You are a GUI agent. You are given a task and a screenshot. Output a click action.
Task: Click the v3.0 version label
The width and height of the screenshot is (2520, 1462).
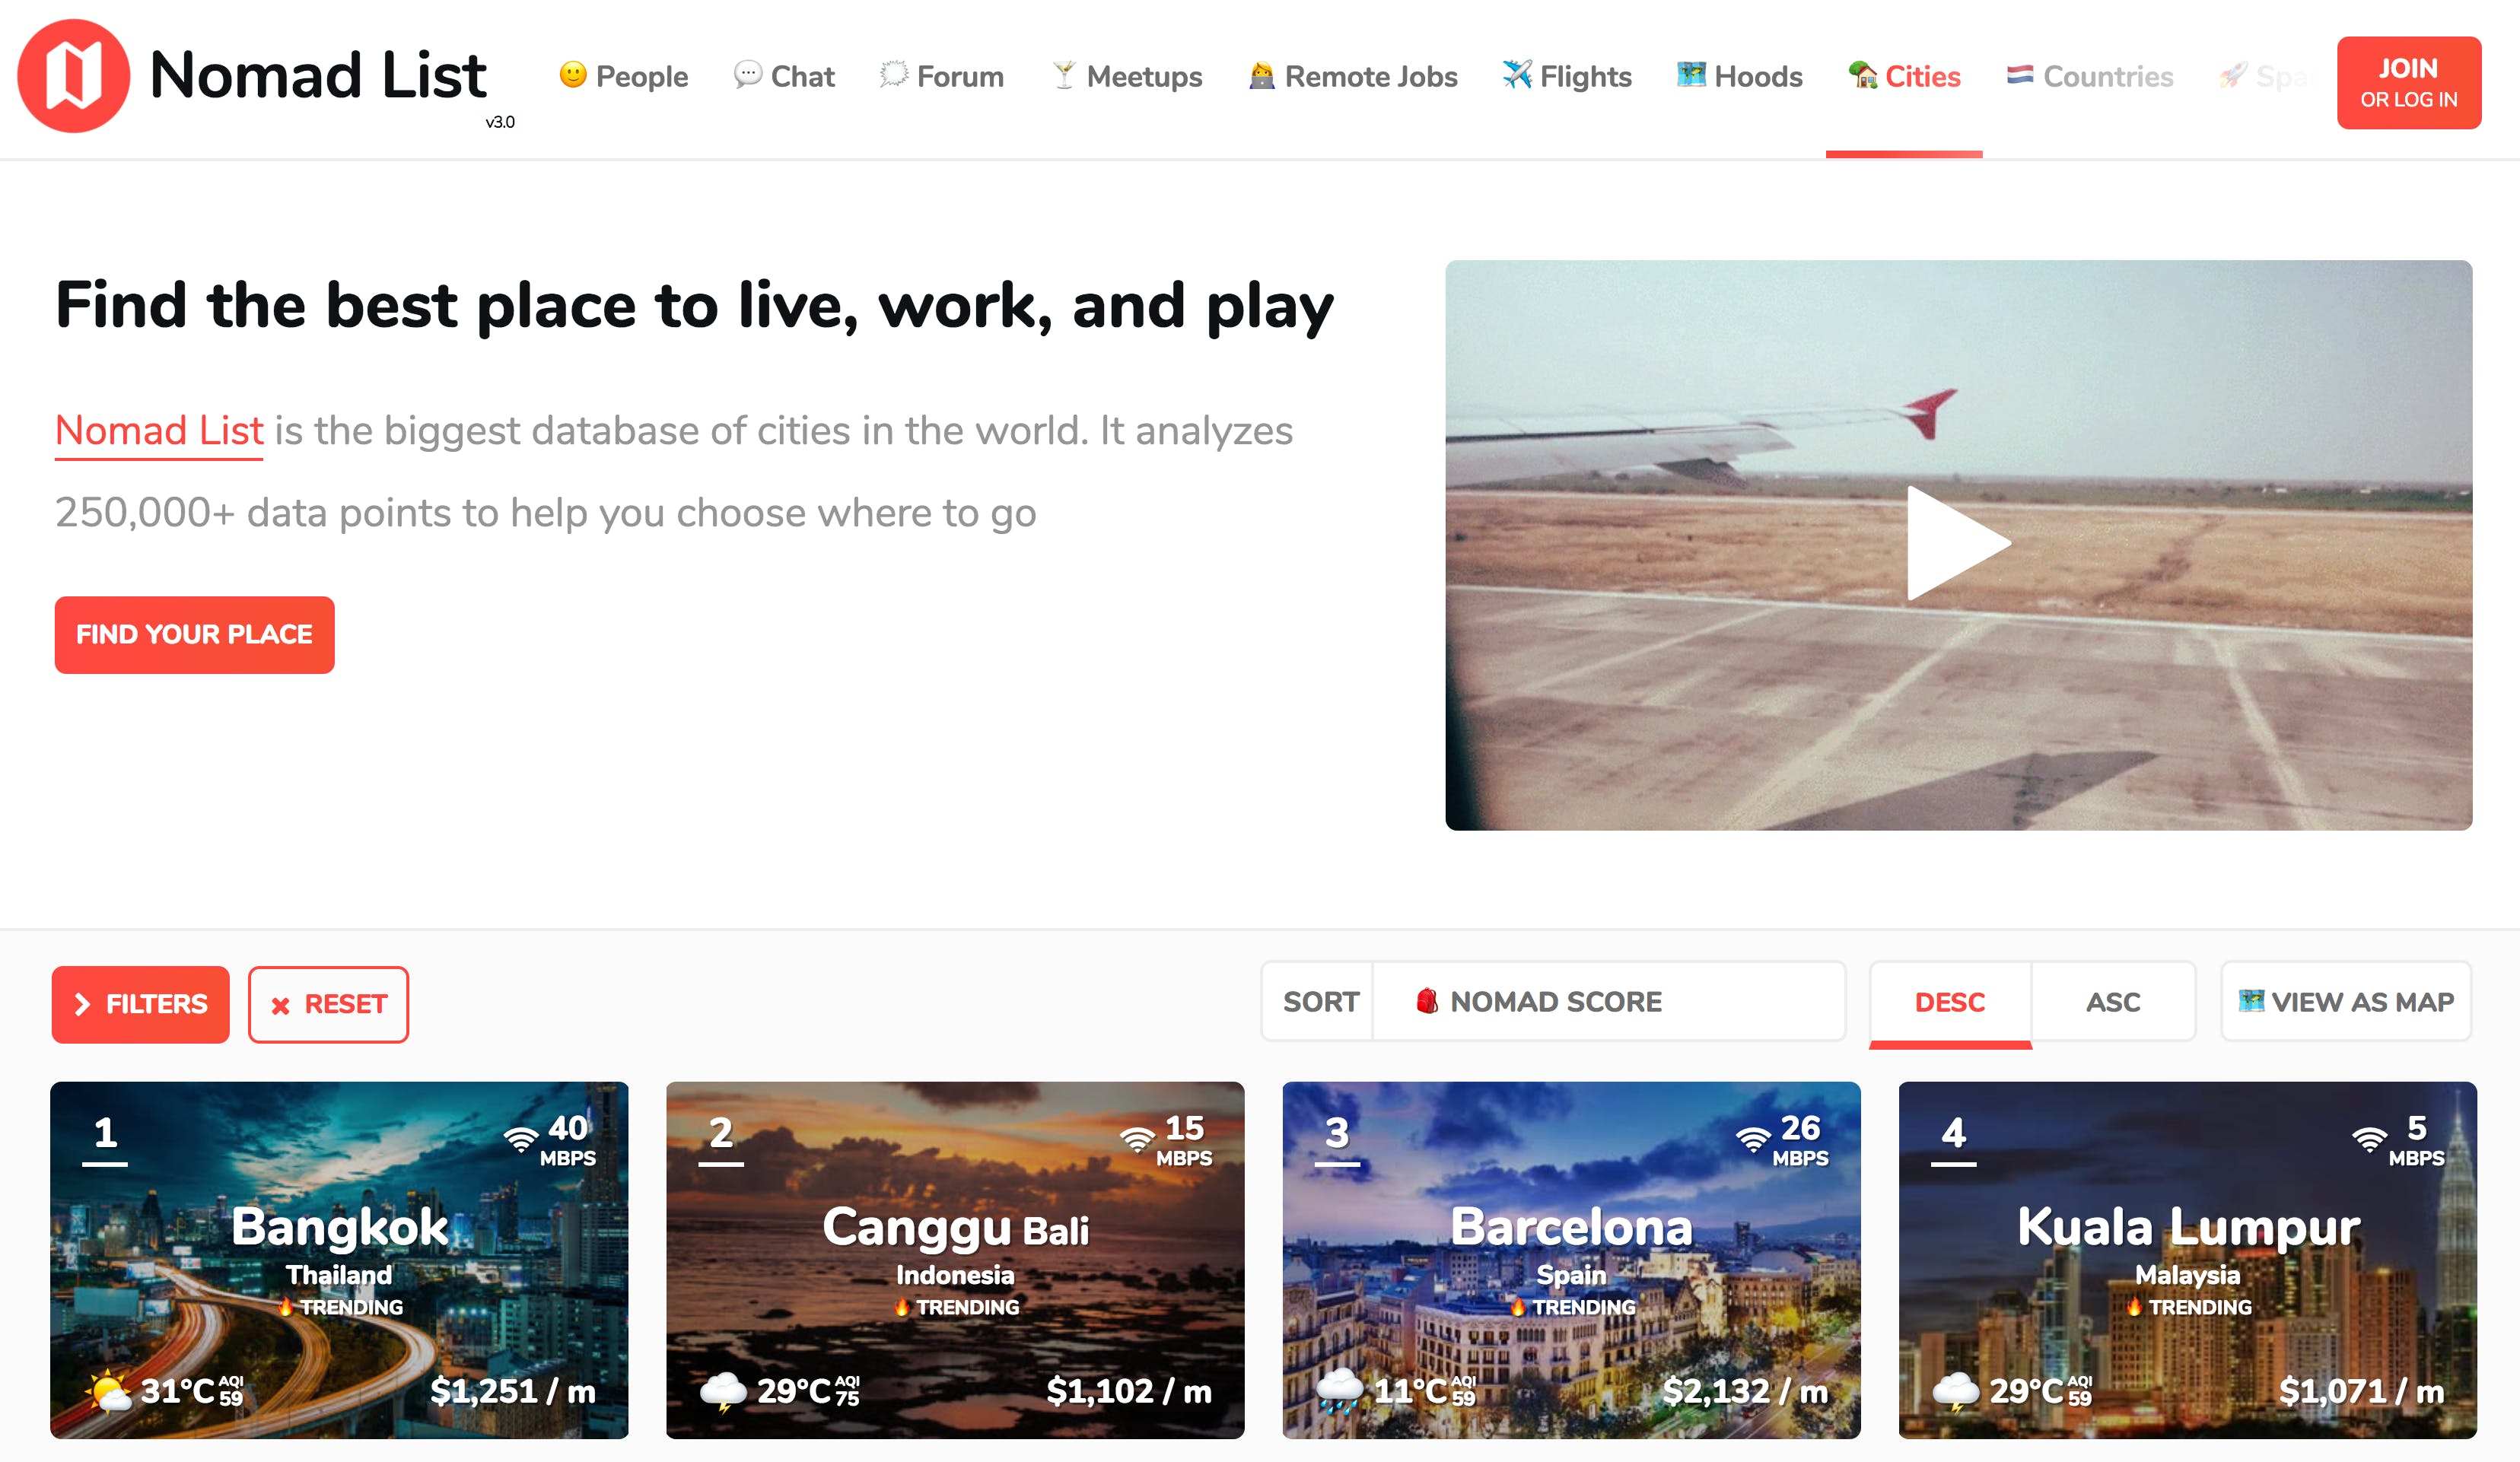[500, 122]
